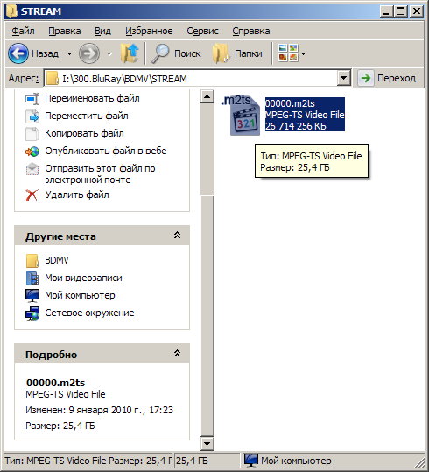Select the 00000.m2ts video file icon
Image resolution: width=429 pixels, height=472 pixels.
coord(241,115)
